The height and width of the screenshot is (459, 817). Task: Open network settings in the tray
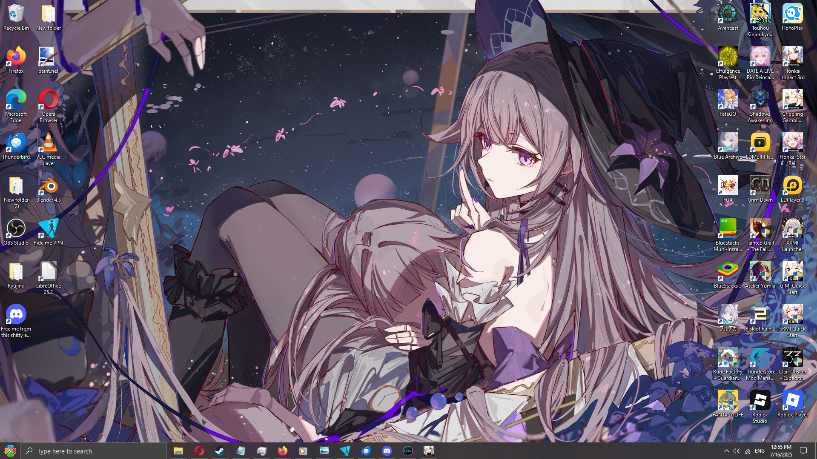pos(748,451)
